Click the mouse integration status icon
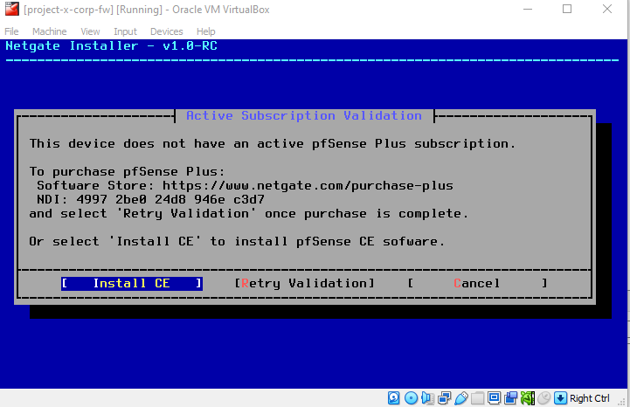Image resolution: width=630 pixels, height=407 pixels. pyautogui.click(x=544, y=398)
